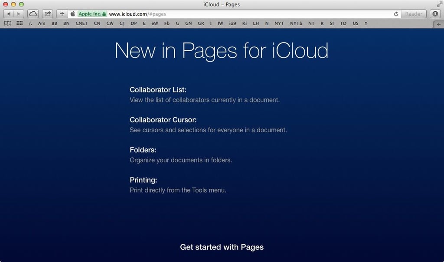Show the Reading List book icon

pos(8,23)
